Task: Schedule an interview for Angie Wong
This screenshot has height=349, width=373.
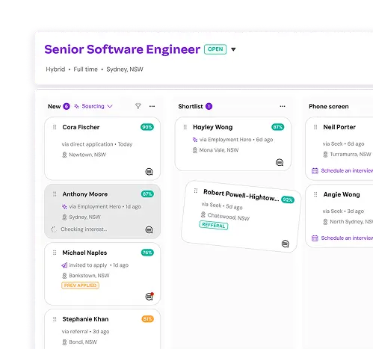Action: click(347, 238)
